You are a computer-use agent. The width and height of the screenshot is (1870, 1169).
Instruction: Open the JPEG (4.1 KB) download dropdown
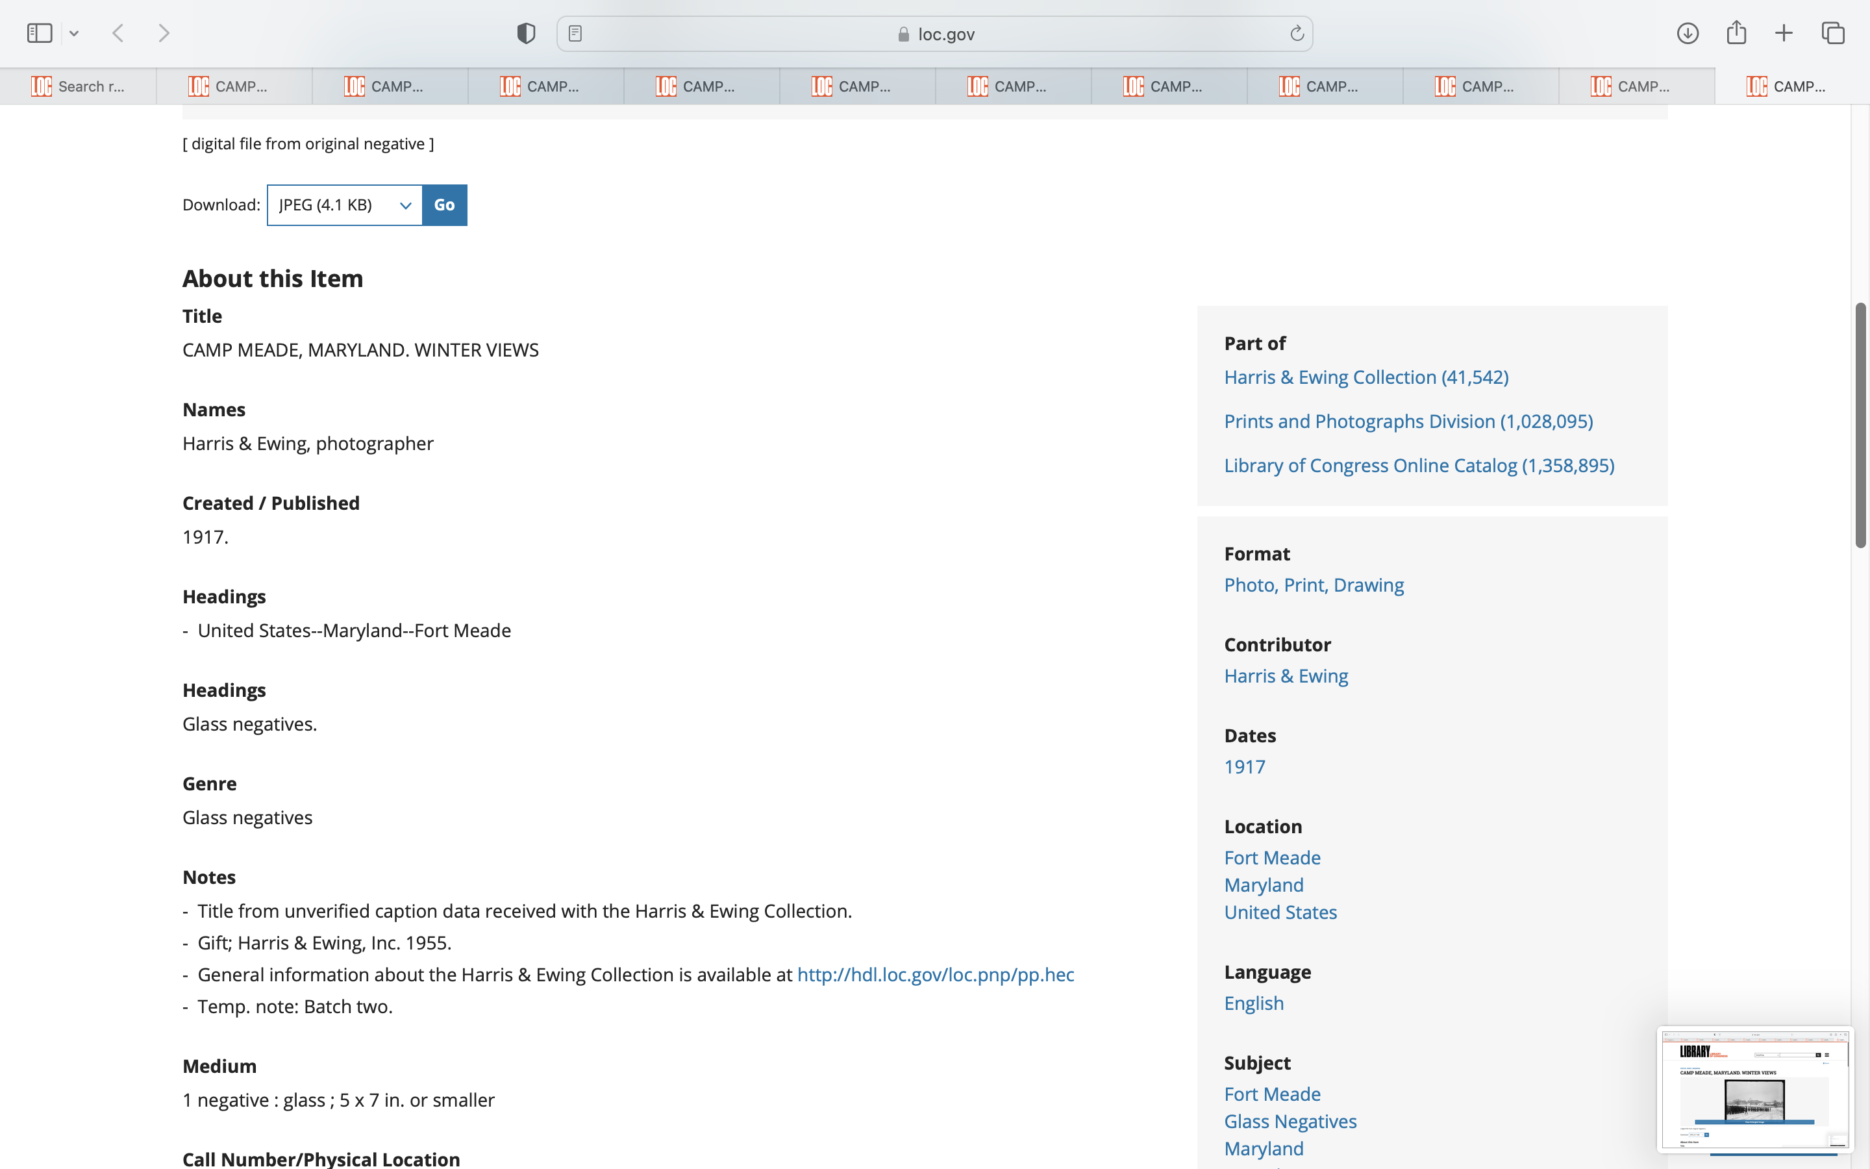click(345, 205)
